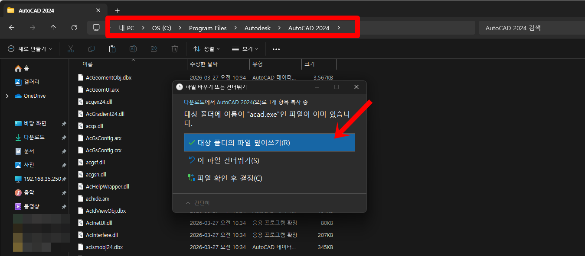Select file AcGeomentObj.dbx
This screenshot has width=585, height=256.
coord(108,78)
